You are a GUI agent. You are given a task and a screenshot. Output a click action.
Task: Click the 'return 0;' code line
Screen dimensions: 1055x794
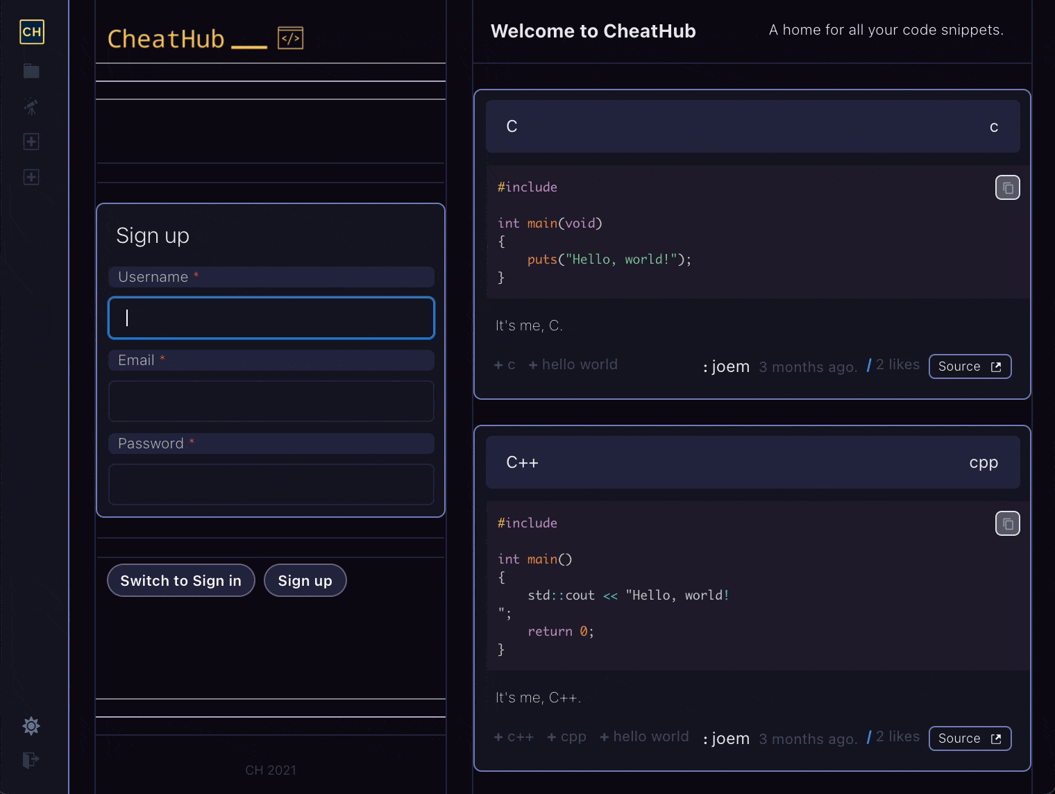coord(561,632)
